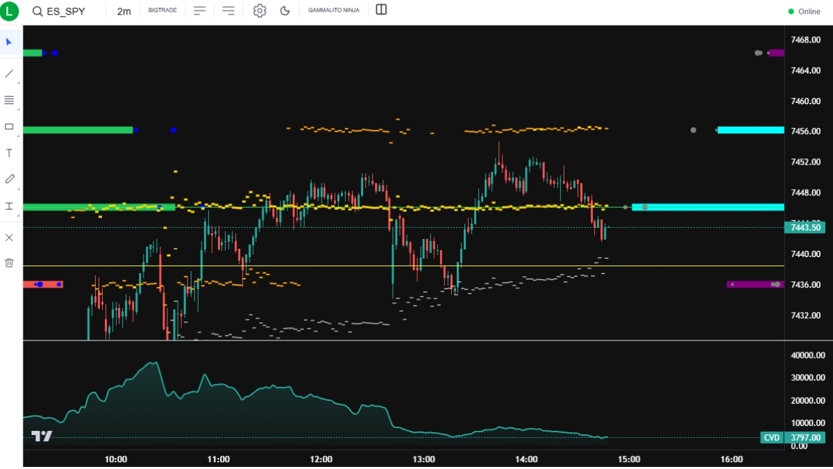Remove selected drawing with X icon

[x=9, y=238]
